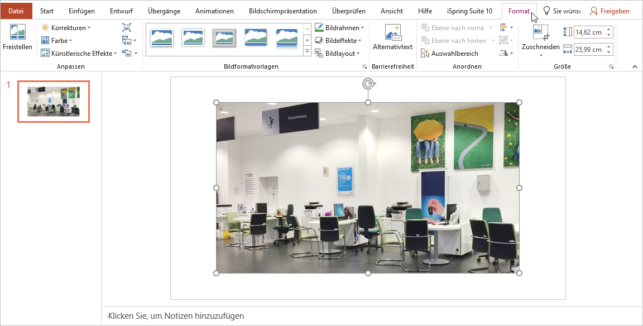Open the Datei tab
Screen dimensions: 643x326
(16, 11)
